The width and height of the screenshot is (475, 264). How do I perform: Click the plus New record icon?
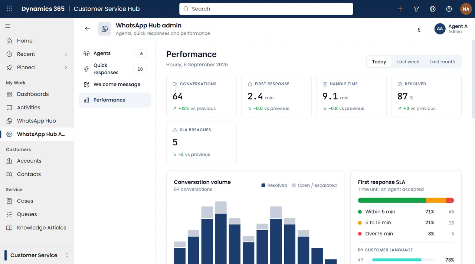tap(400, 9)
